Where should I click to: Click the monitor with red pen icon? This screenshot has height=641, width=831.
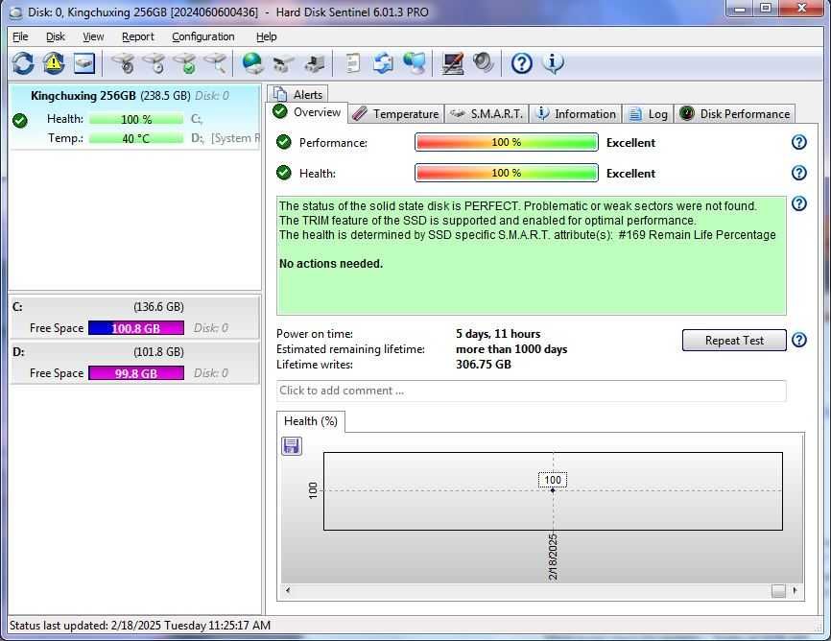click(x=453, y=63)
